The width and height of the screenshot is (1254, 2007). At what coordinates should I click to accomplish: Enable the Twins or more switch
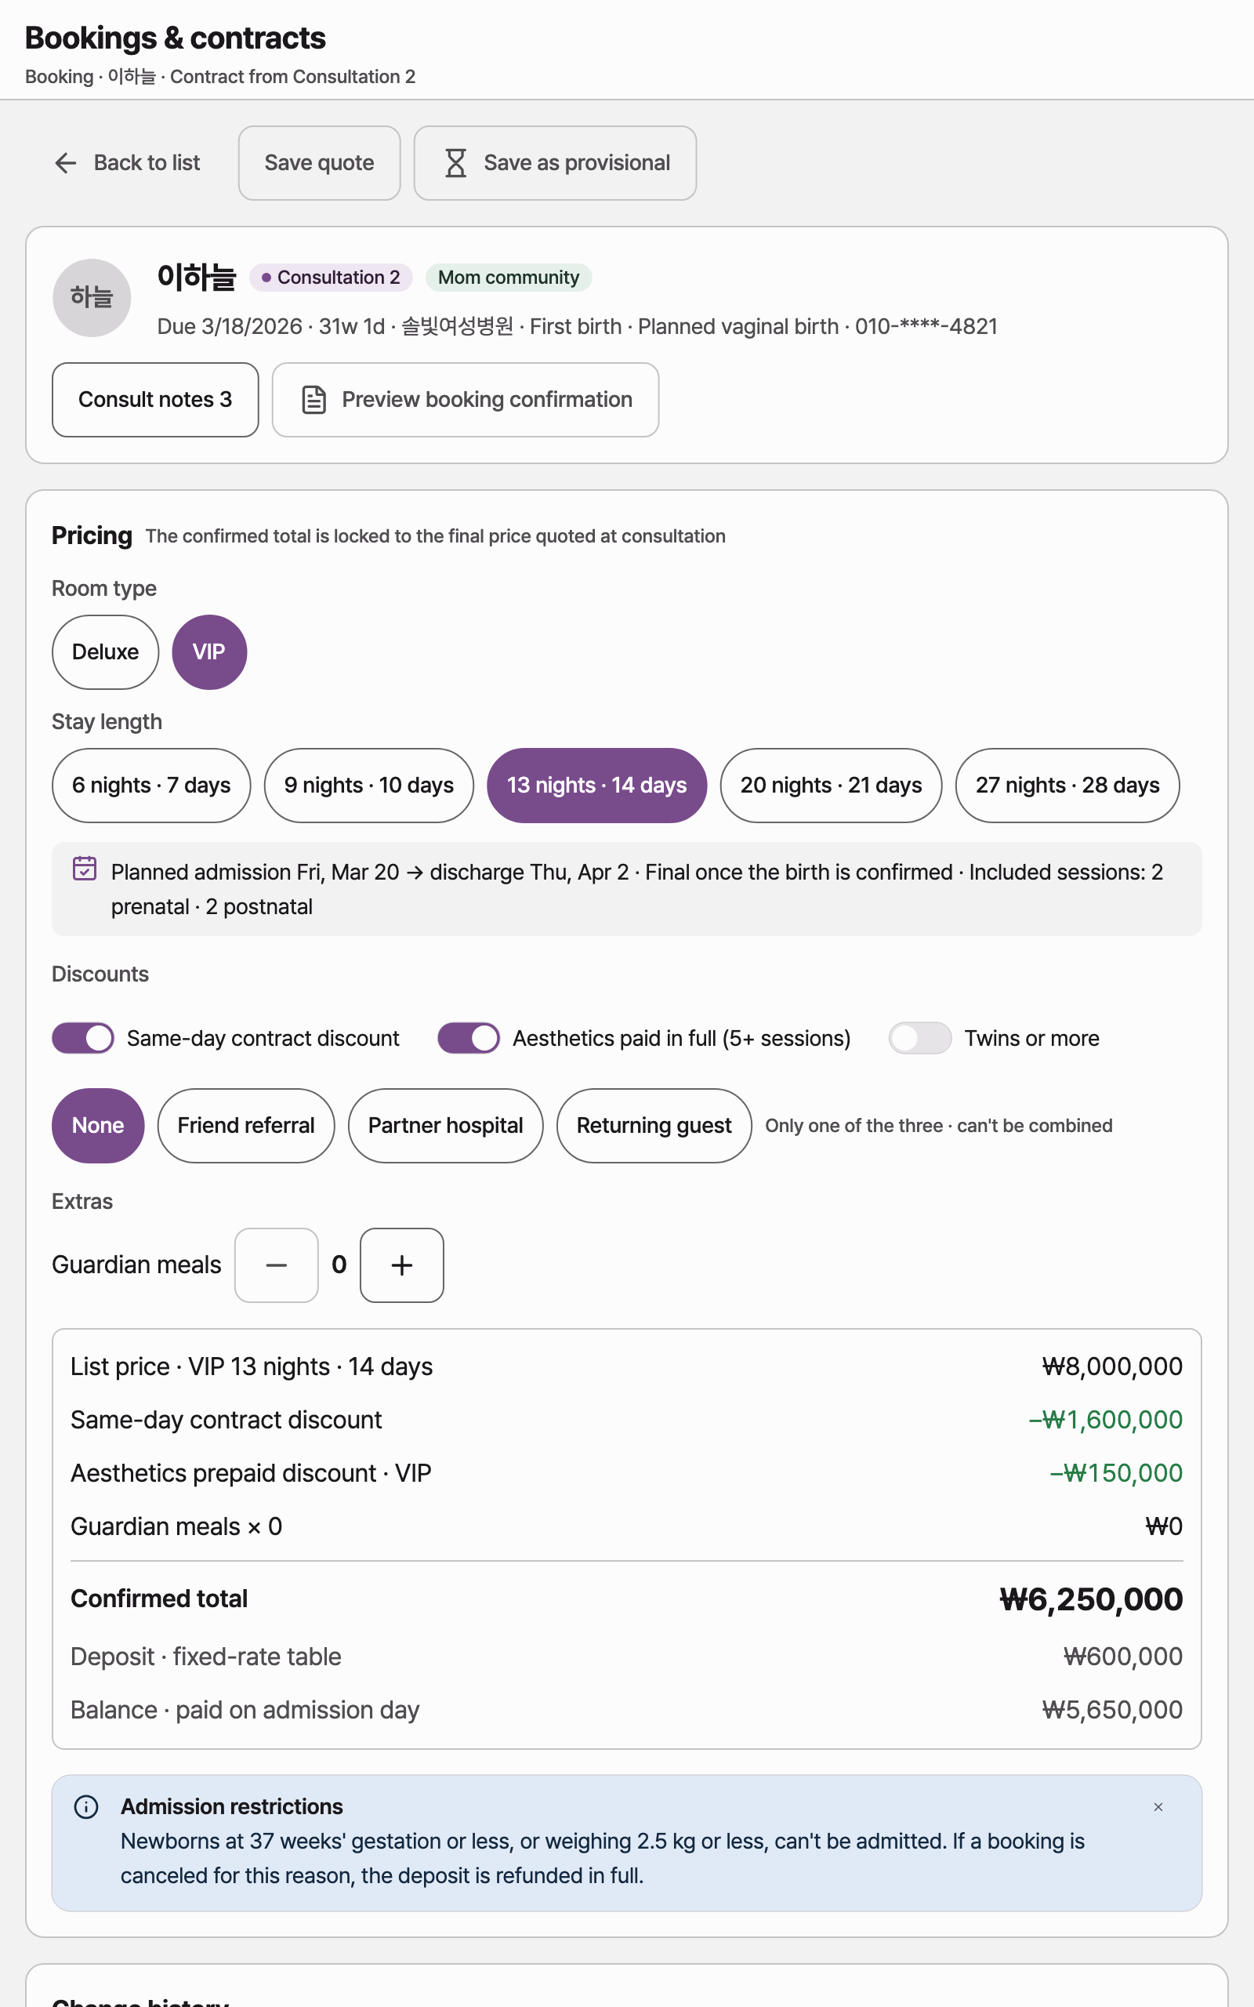pyautogui.click(x=920, y=1038)
